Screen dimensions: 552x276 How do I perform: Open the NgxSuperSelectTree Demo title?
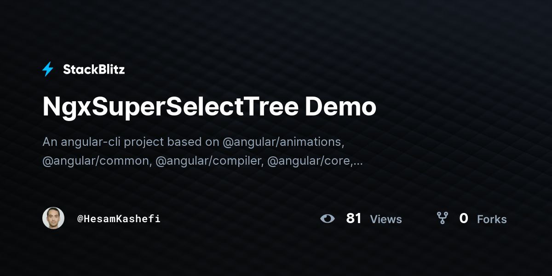pos(209,108)
